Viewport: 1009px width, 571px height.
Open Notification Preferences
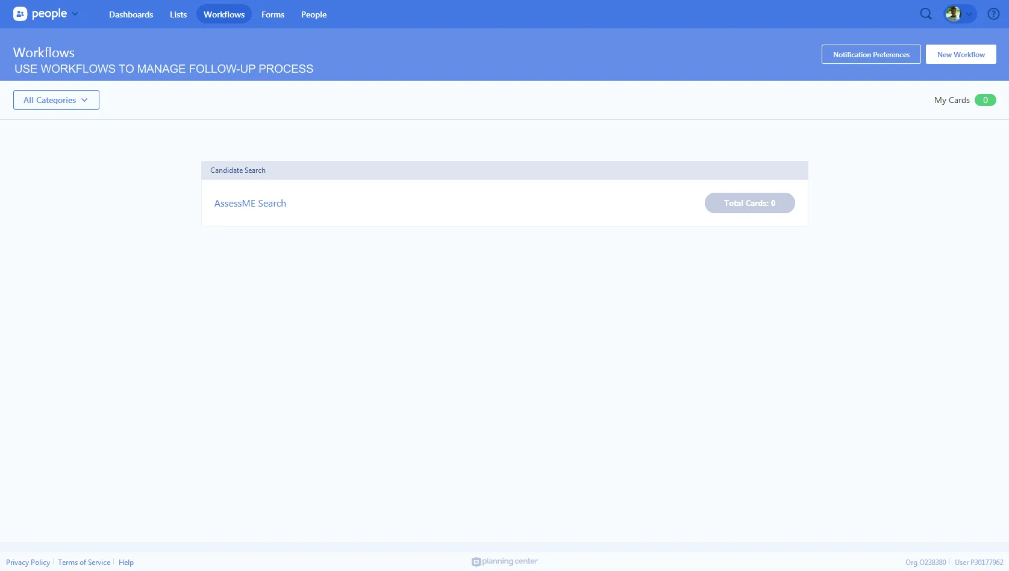870,54
